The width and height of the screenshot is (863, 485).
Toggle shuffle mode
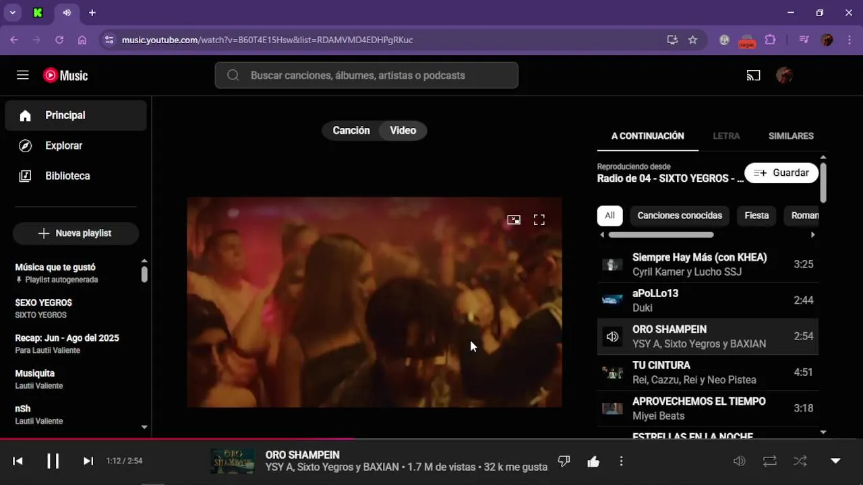pos(800,461)
